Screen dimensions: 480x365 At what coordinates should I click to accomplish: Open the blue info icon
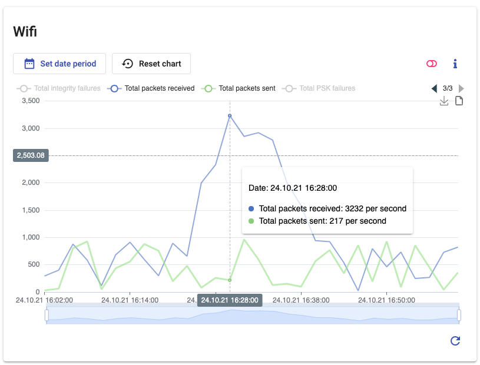pyautogui.click(x=455, y=64)
